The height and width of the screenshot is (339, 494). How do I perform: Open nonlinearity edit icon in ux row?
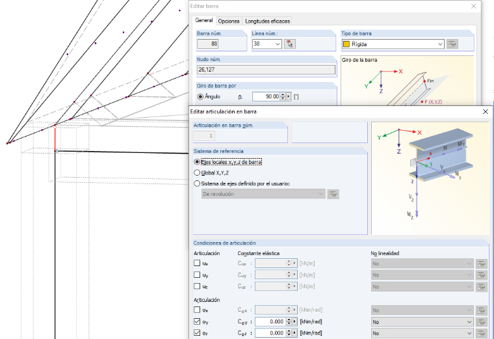(x=481, y=264)
